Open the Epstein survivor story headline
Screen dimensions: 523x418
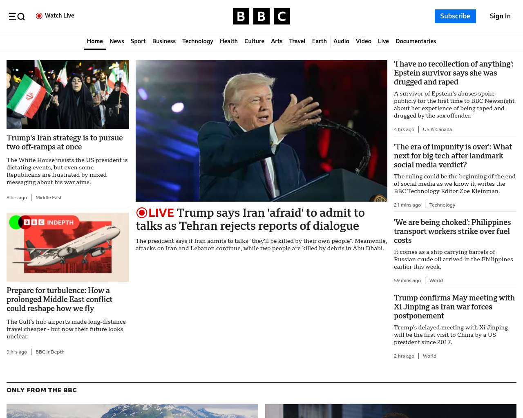click(x=454, y=73)
